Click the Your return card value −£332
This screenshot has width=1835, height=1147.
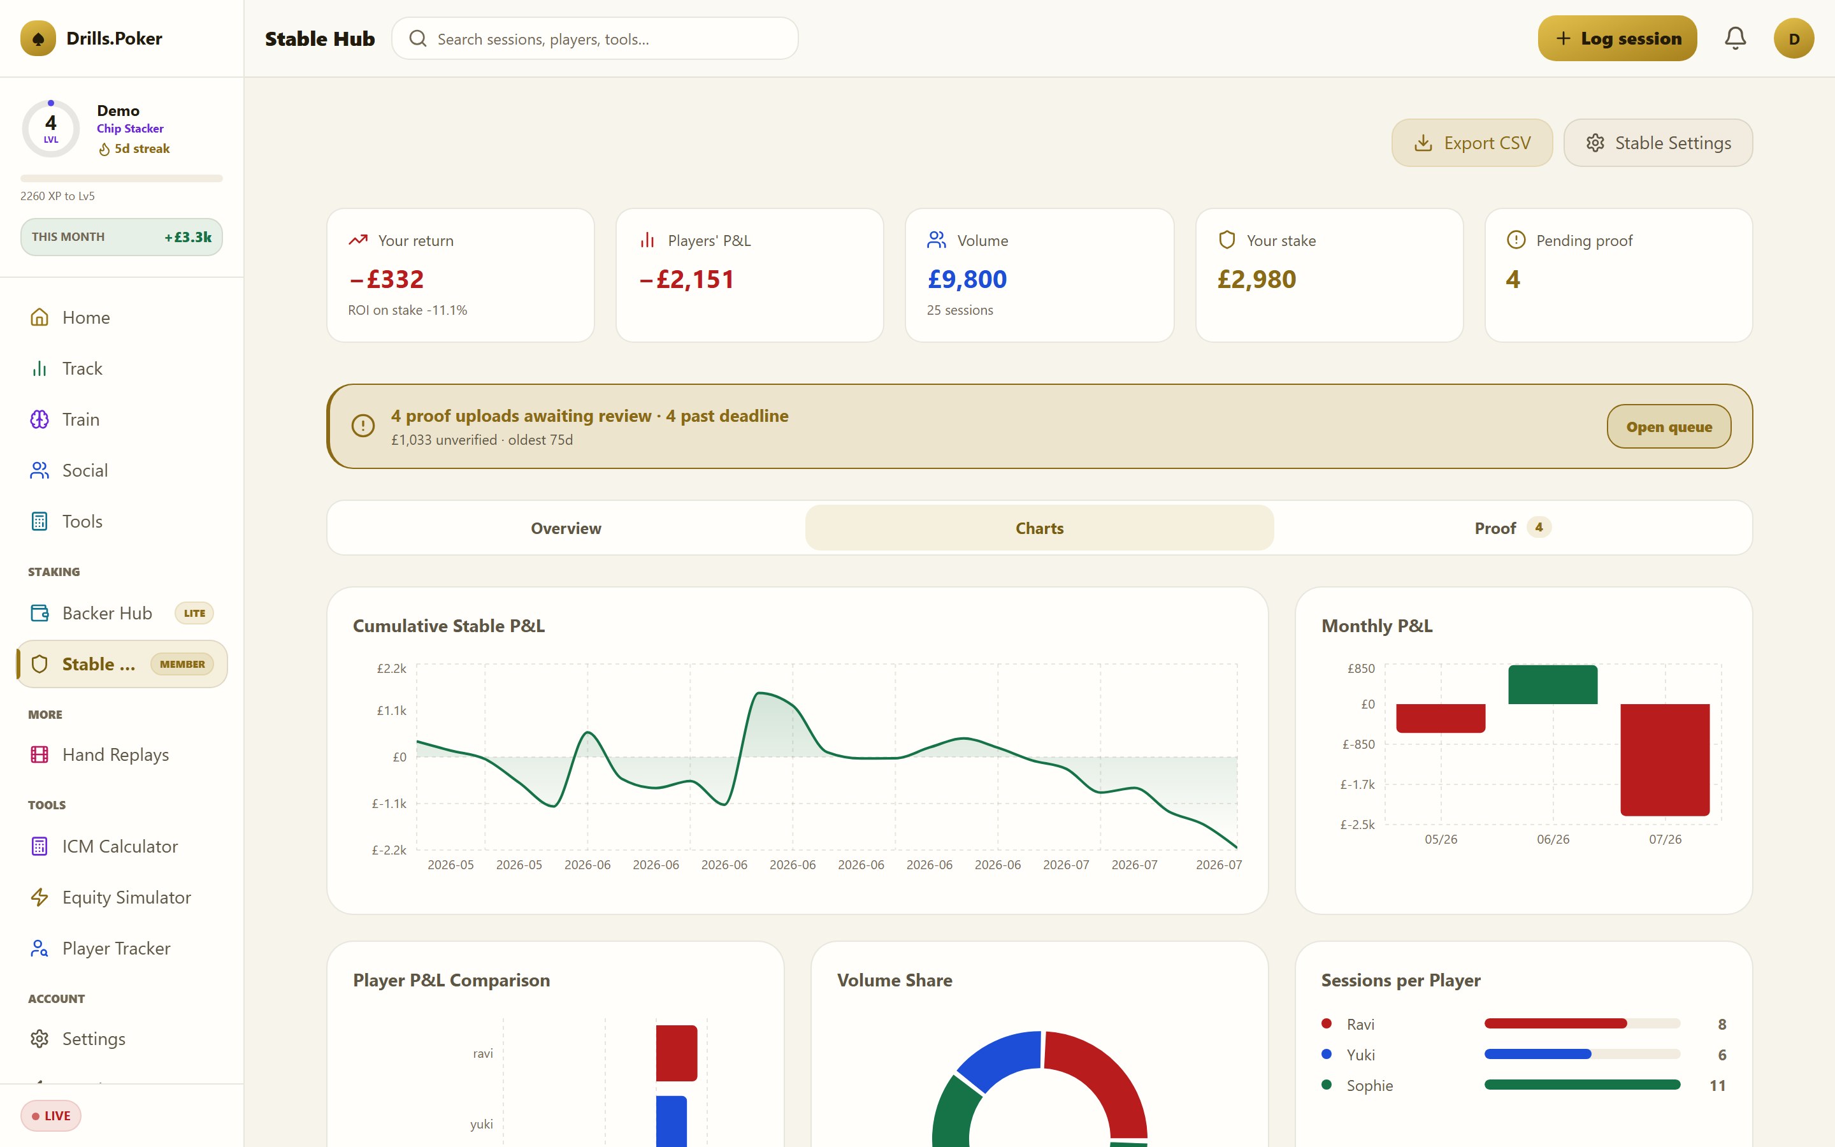click(x=387, y=279)
